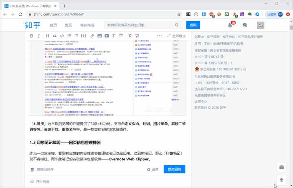Open a new browser tab
Viewport: 293px width, 188px height.
[x=64, y=6]
